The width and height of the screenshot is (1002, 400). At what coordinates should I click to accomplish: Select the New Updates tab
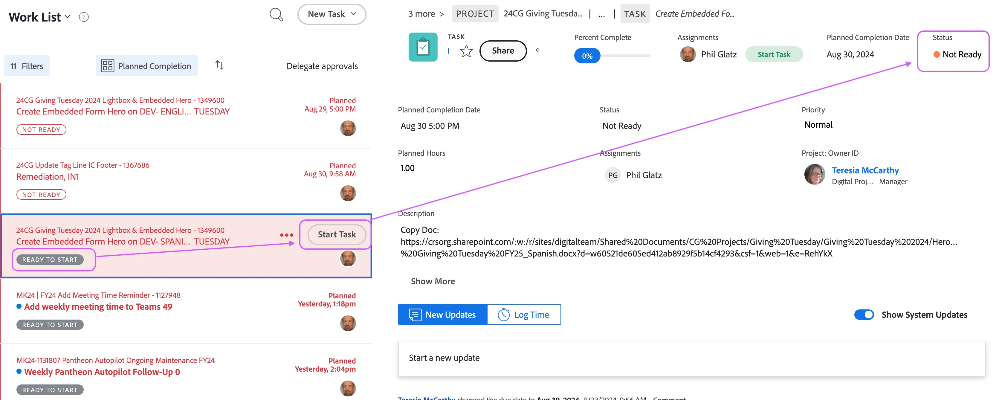[x=442, y=314]
